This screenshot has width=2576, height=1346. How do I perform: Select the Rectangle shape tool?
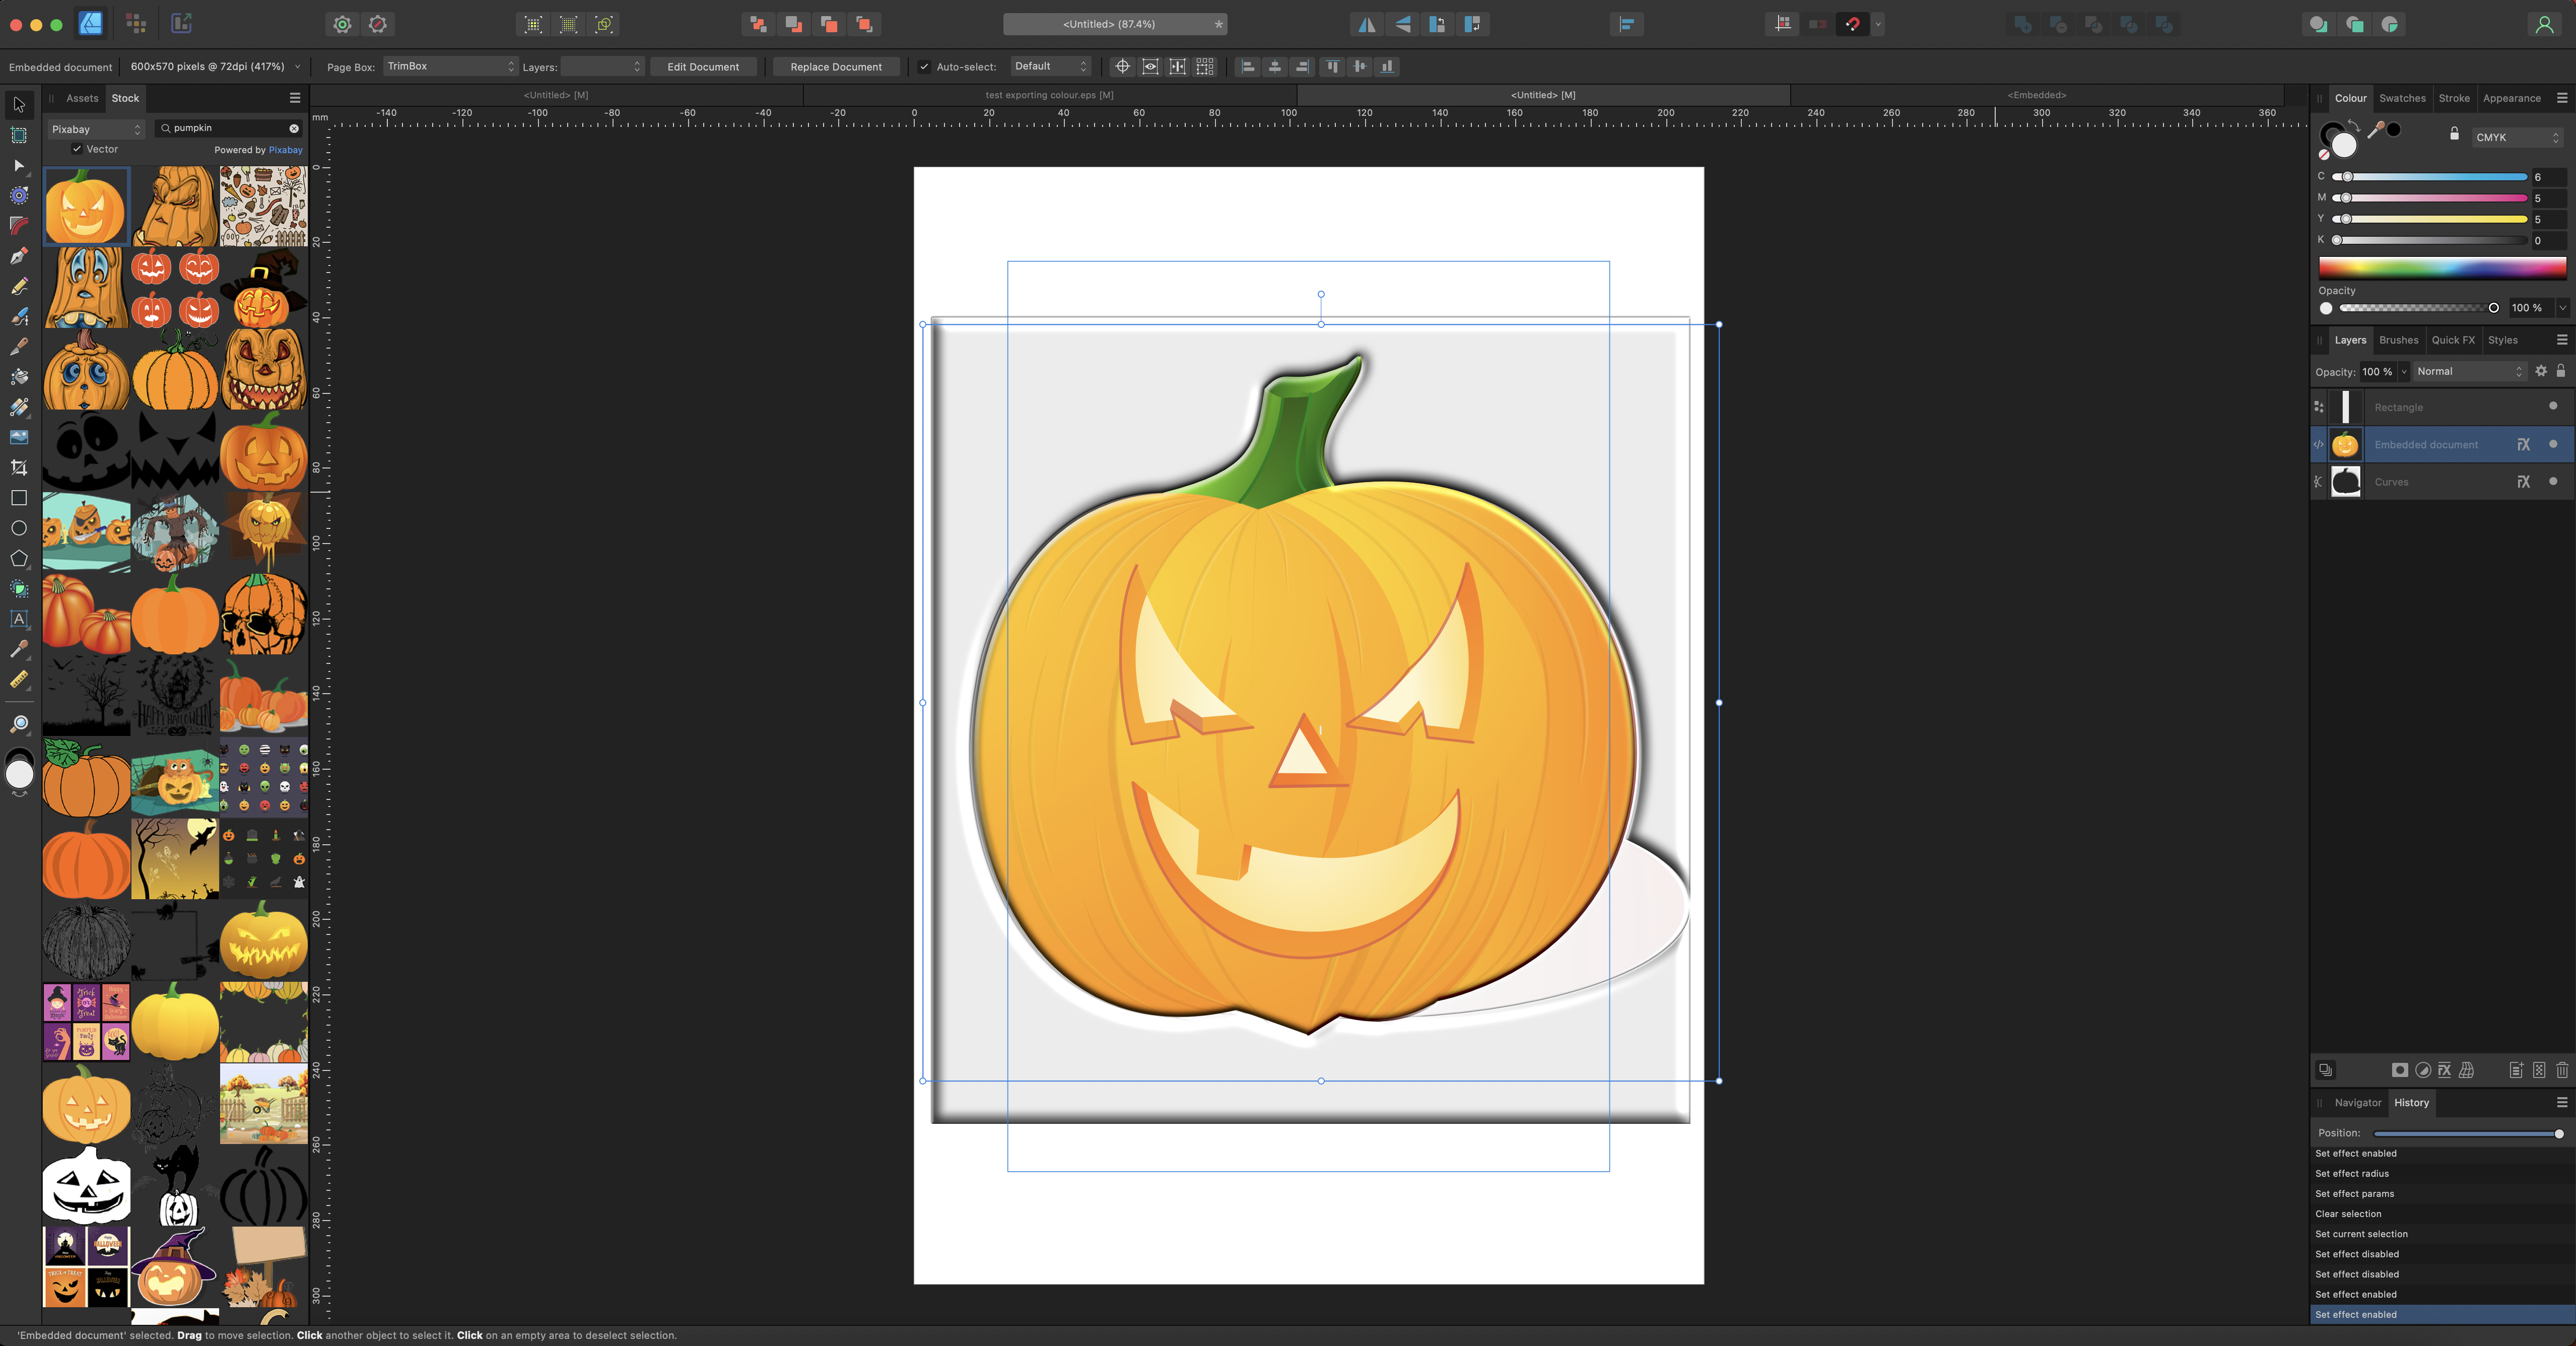(x=18, y=498)
